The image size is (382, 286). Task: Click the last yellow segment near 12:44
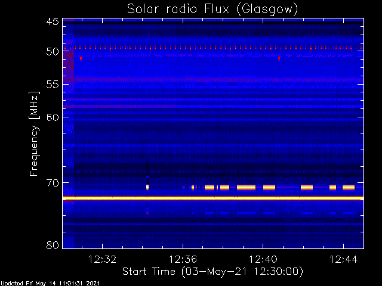pos(349,187)
